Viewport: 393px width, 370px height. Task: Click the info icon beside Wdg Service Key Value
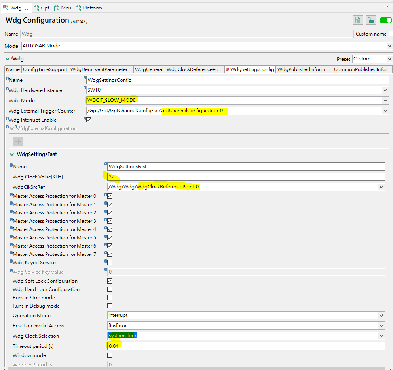11,270
